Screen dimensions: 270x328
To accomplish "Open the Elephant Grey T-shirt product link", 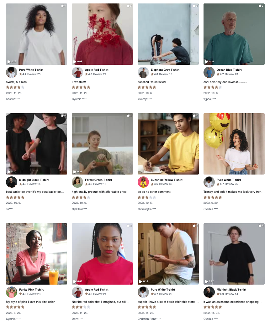I will click(x=165, y=70).
